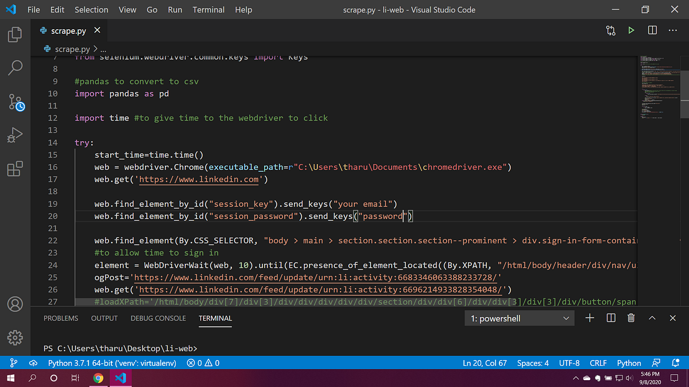Image resolution: width=689 pixels, height=387 pixels.
Task: Open editor More Actions ellipsis
Action: tap(673, 30)
